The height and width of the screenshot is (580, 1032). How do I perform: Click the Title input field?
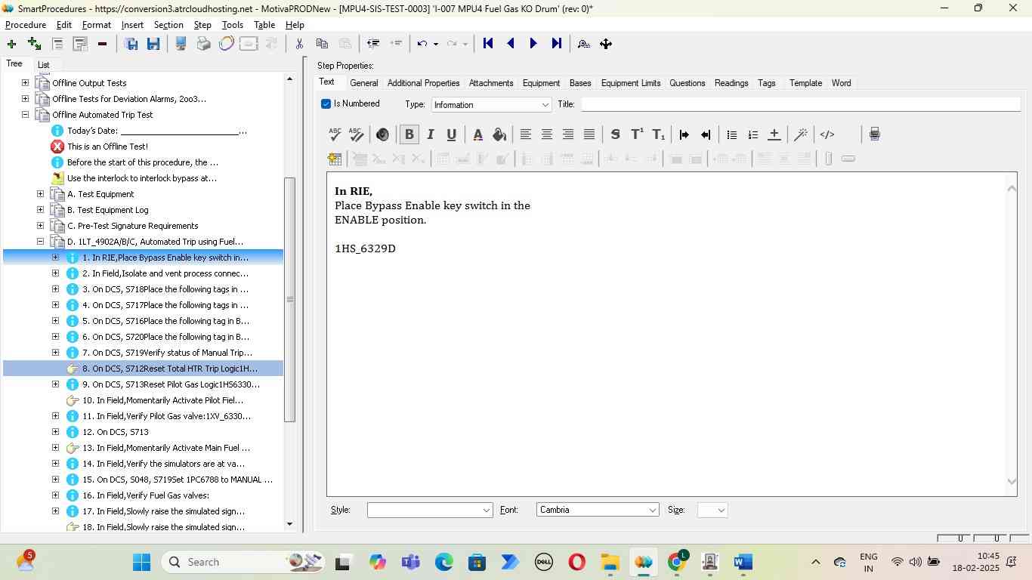(800, 104)
